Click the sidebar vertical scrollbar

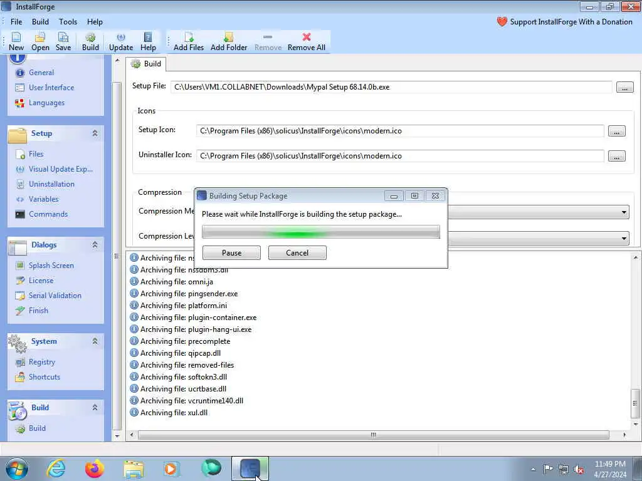[117, 256]
